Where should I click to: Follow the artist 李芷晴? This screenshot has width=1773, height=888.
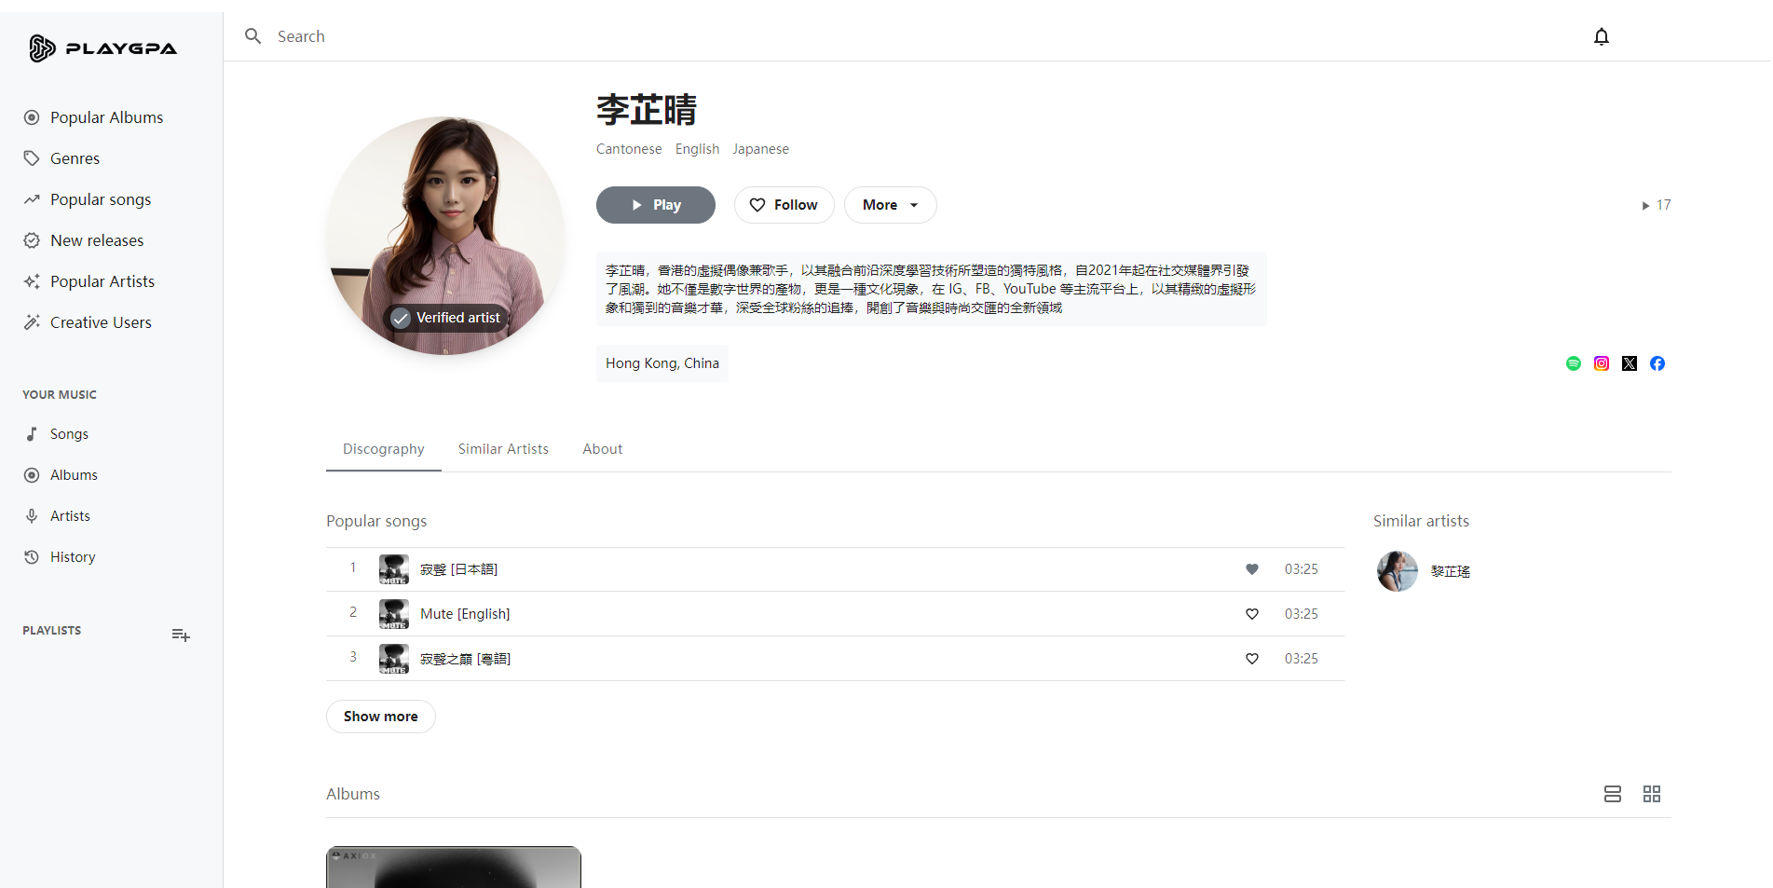[x=784, y=205]
